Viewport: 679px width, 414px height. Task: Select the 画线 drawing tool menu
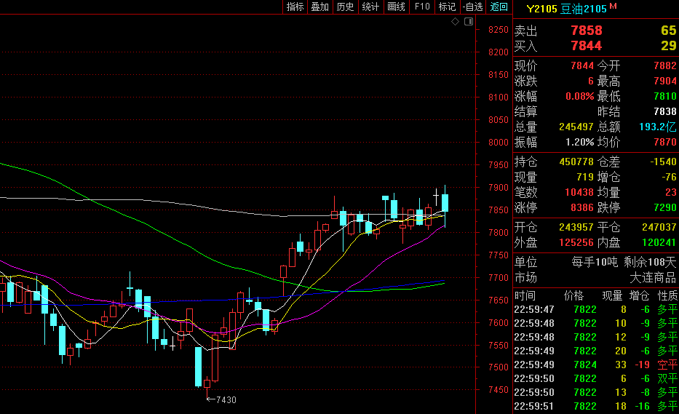[x=396, y=7]
